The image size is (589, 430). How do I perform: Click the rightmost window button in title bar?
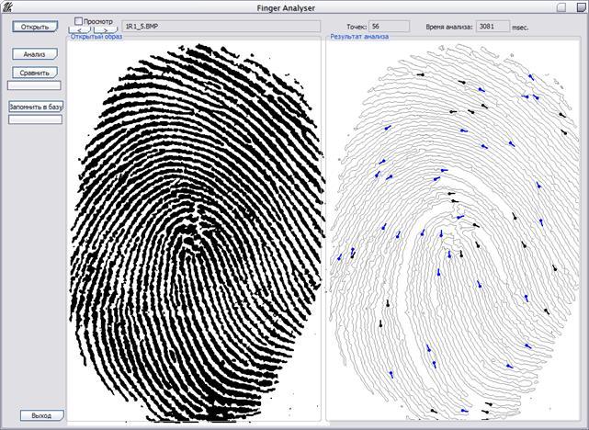click(x=579, y=6)
